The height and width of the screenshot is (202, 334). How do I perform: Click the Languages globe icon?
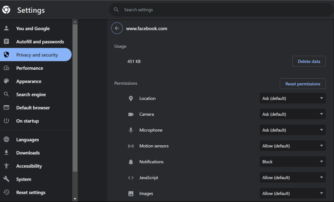click(x=7, y=139)
